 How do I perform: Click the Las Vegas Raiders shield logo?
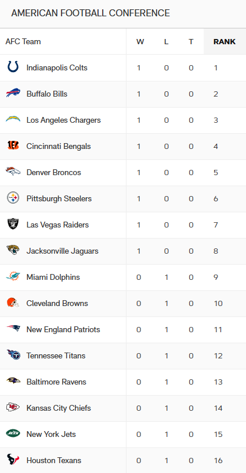[13, 224]
